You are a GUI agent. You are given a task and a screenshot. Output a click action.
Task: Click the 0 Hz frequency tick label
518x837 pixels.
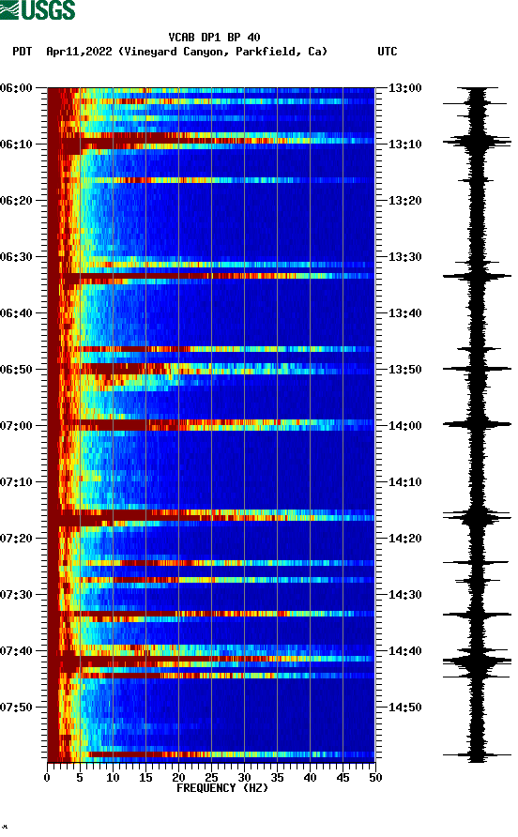pos(47,778)
